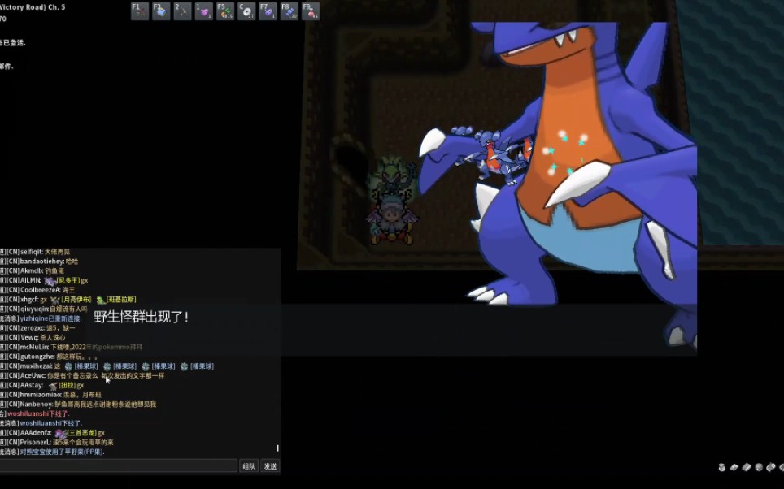The width and height of the screenshot is (784, 489).
Task: Click player name qiuyuqin in chat
Action: click(33, 309)
